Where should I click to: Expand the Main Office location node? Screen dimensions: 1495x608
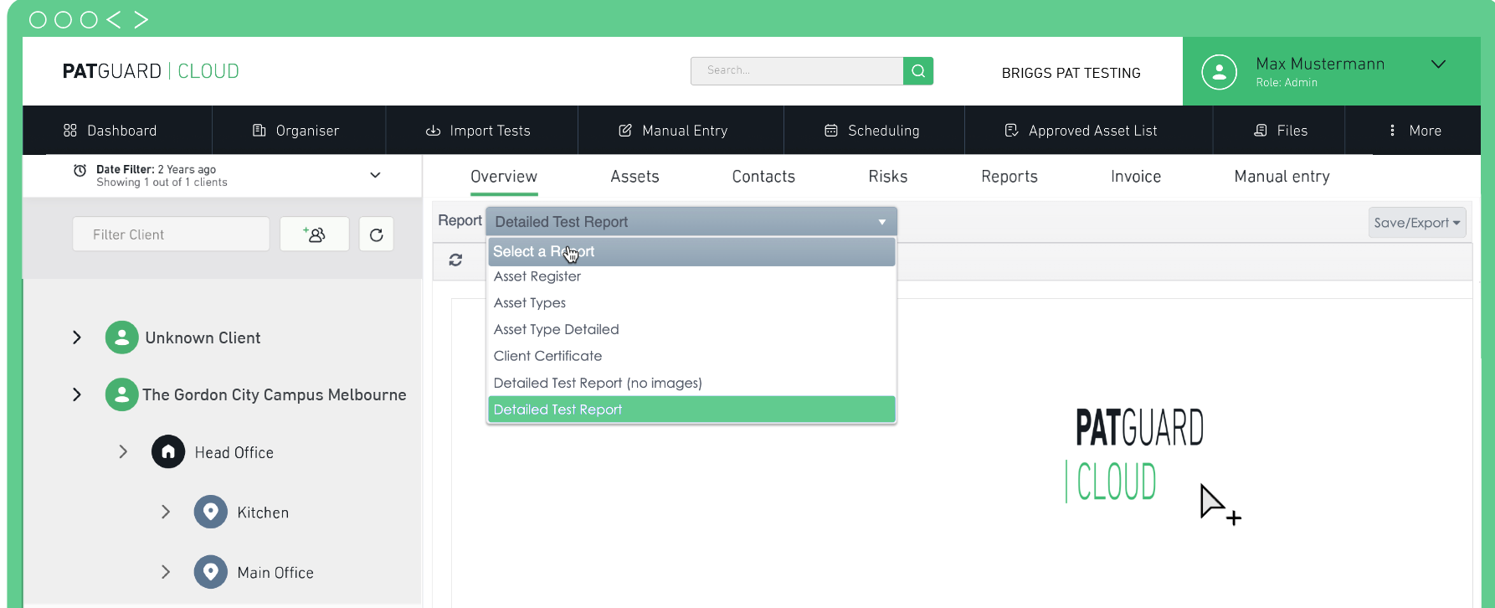(x=166, y=572)
